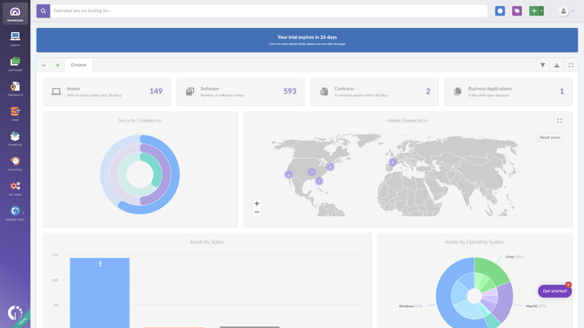Click the outer blue ring of Security Compliance

[175, 174]
